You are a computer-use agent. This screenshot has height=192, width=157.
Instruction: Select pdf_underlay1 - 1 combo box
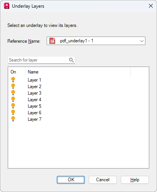click(x=96, y=41)
